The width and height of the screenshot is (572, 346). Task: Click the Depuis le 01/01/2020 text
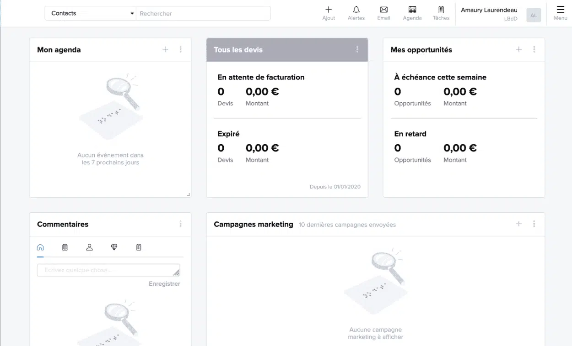click(335, 187)
